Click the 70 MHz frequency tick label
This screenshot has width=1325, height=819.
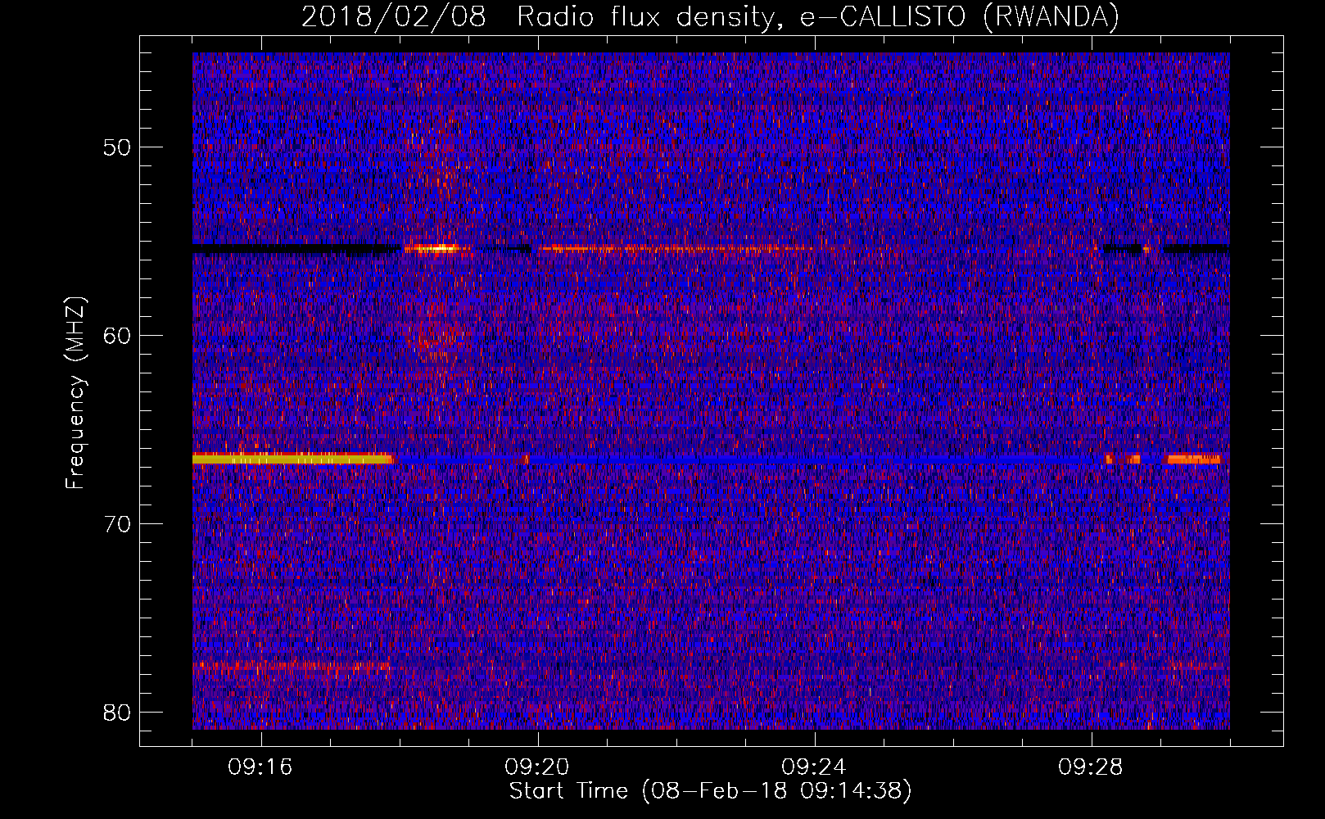point(117,524)
